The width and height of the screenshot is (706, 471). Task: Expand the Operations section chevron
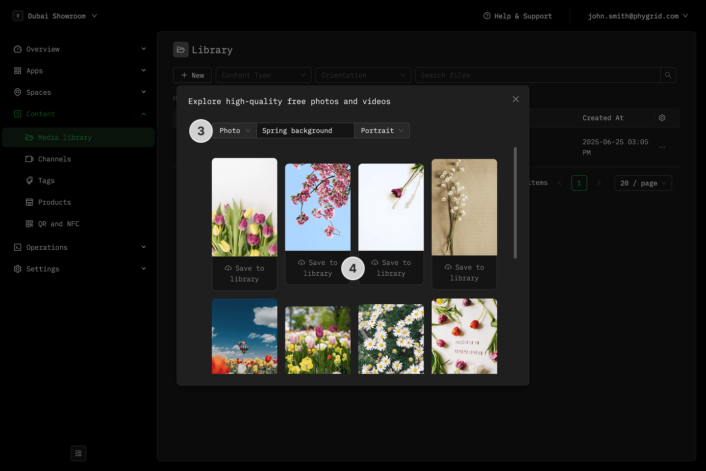tap(144, 247)
